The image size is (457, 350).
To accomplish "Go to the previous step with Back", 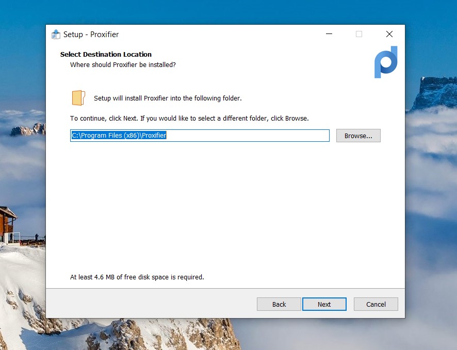I will click(x=279, y=304).
